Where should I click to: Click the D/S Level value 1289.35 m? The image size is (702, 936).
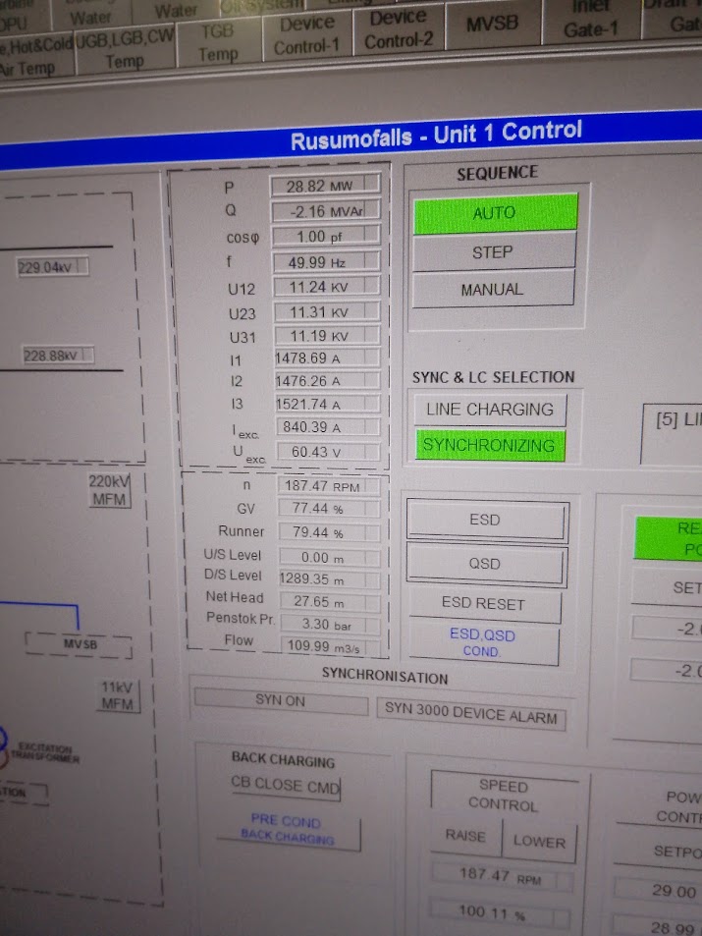pyautogui.click(x=330, y=579)
